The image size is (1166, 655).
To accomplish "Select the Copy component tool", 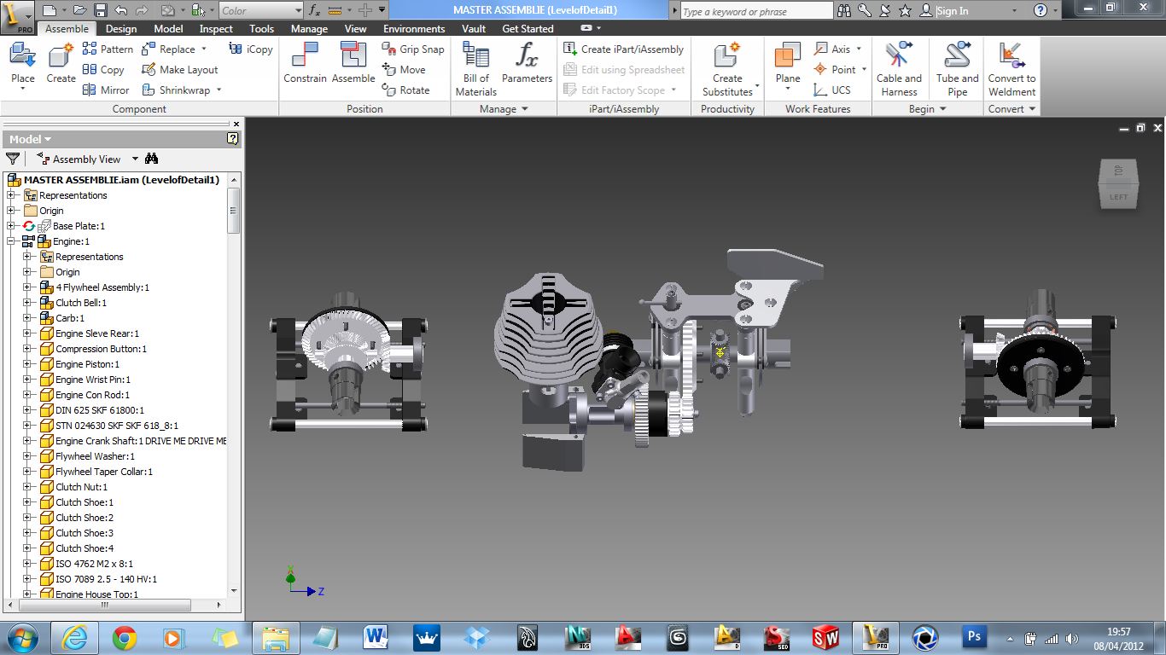I will [x=103, y=70].
